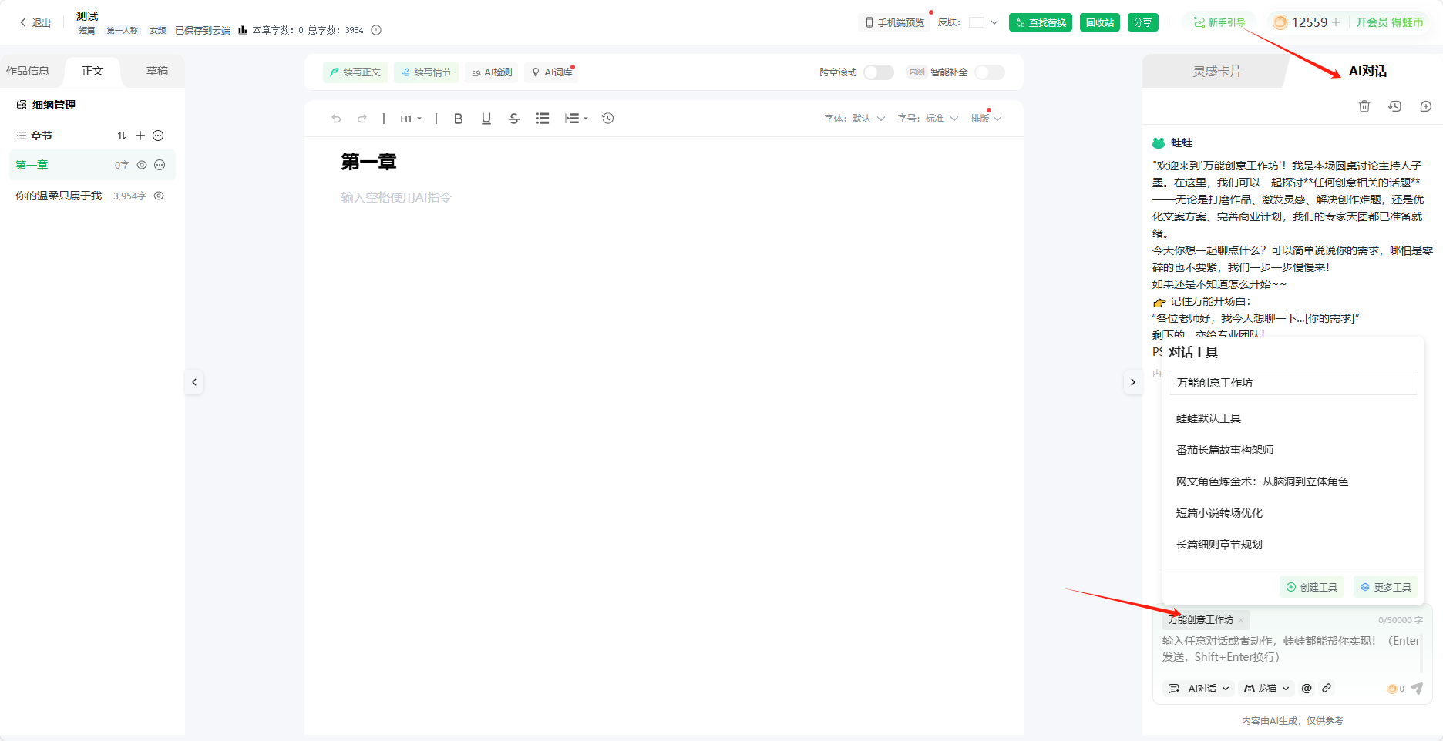Click the redo arrow icon
The width and height of the screenshot is (1443, 741).
pyautogui.click(x=362, y=119)
